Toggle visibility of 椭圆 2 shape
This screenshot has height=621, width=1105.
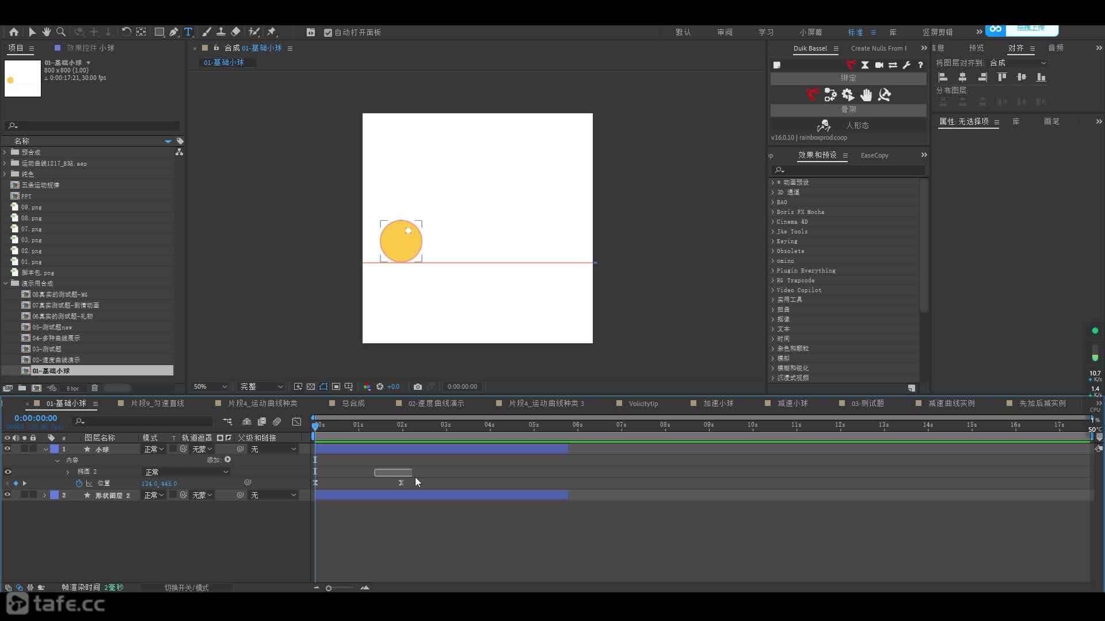tap(7, 471)
